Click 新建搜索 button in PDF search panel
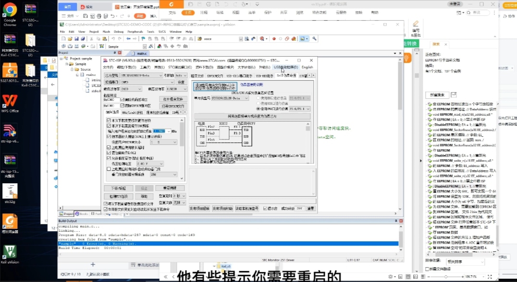Viewport: 517px width, 282px height. tap(437, 95)
